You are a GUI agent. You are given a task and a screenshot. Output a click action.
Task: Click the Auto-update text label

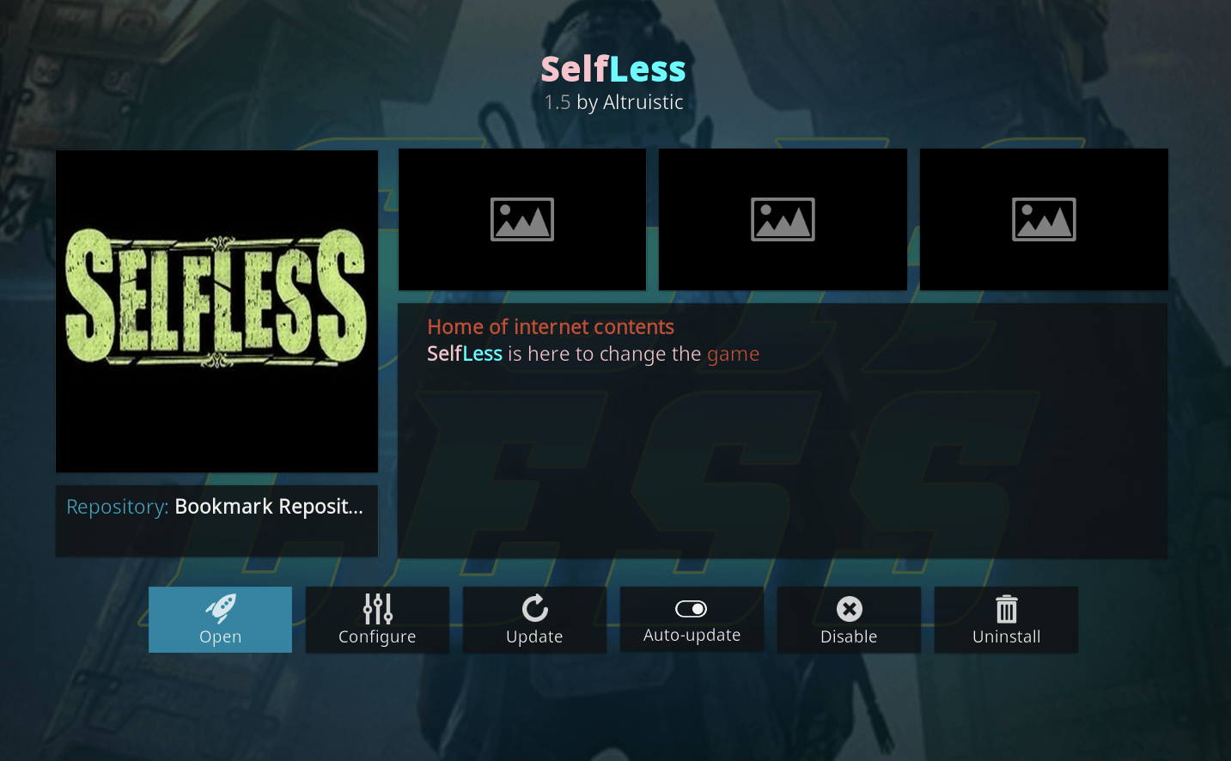point(692,636)
